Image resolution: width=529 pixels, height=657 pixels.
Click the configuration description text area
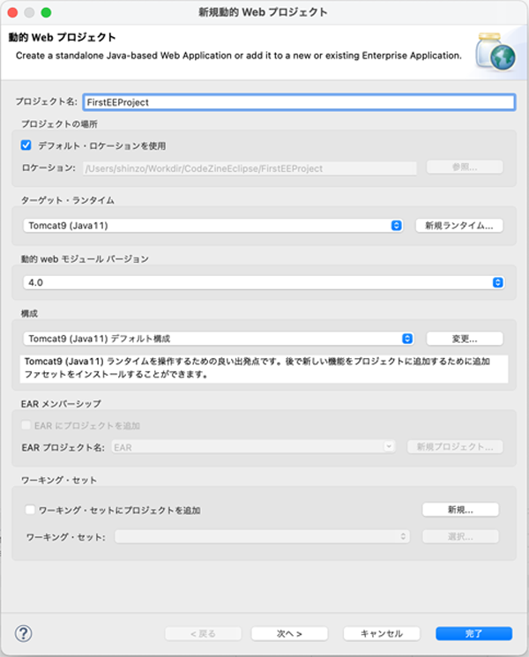[264, 369]
